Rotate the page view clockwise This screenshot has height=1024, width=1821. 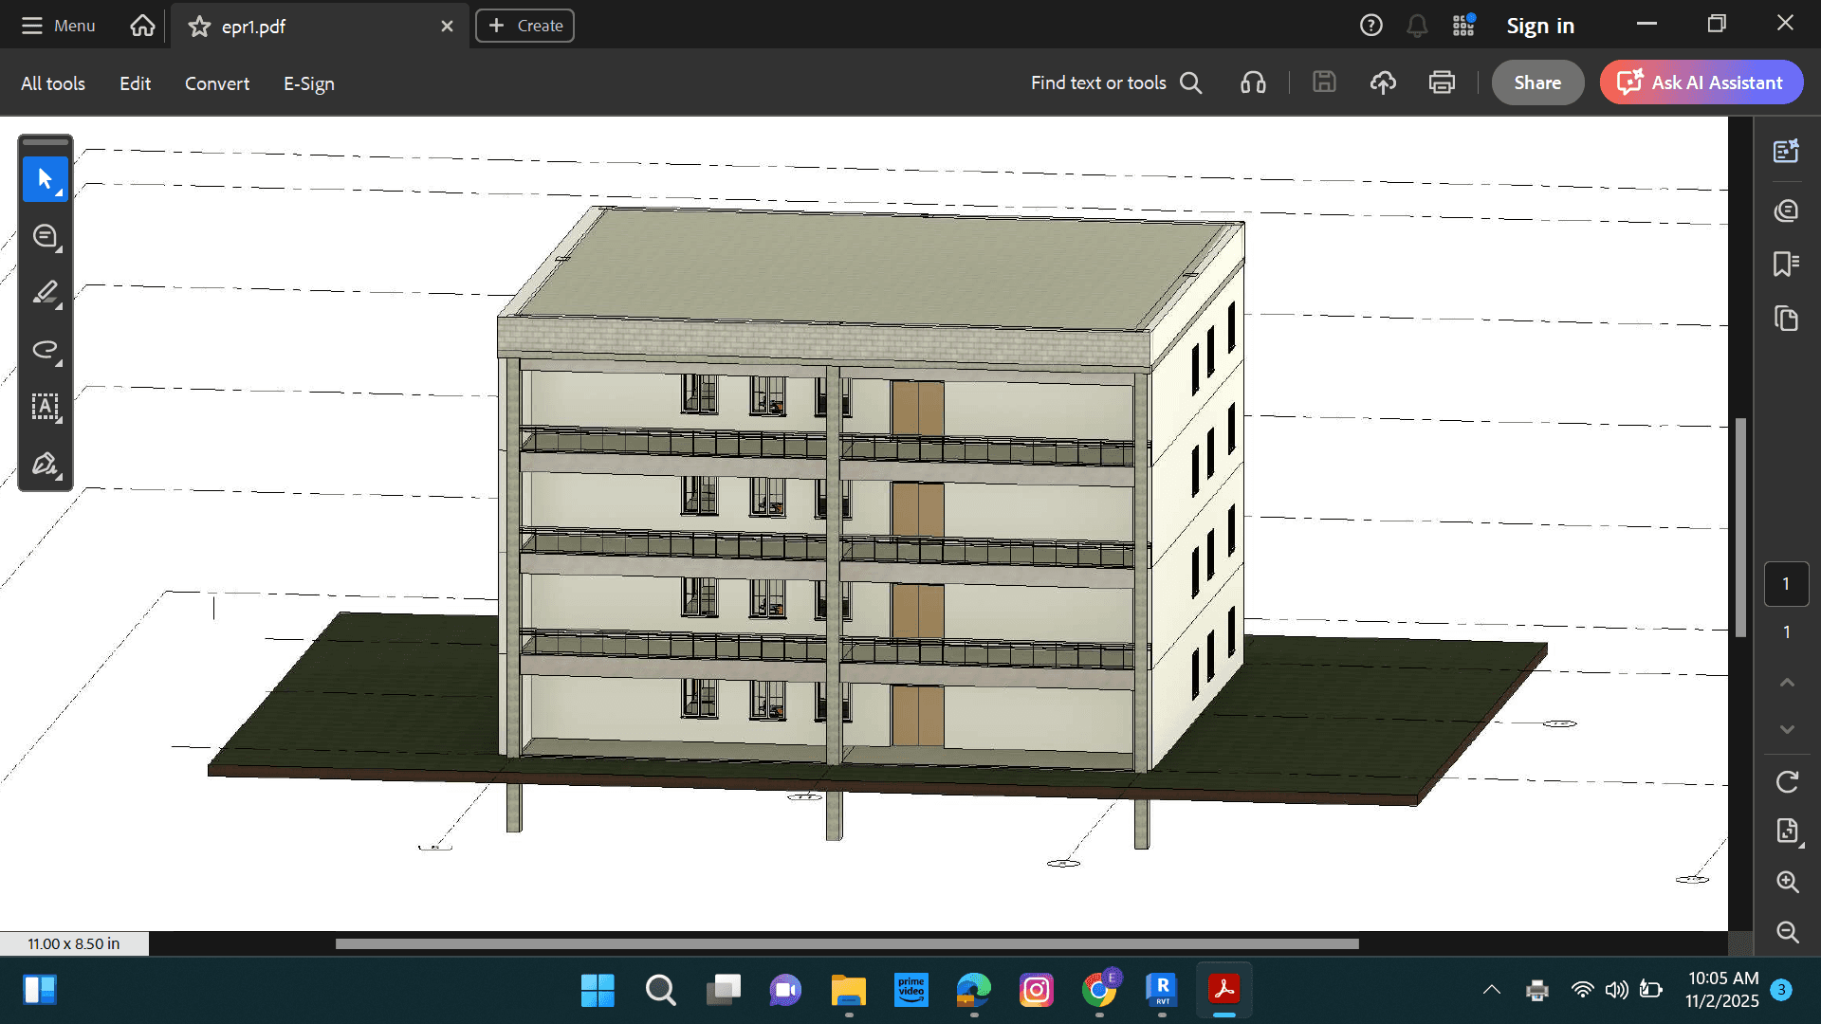click(x=1787, y=782)
